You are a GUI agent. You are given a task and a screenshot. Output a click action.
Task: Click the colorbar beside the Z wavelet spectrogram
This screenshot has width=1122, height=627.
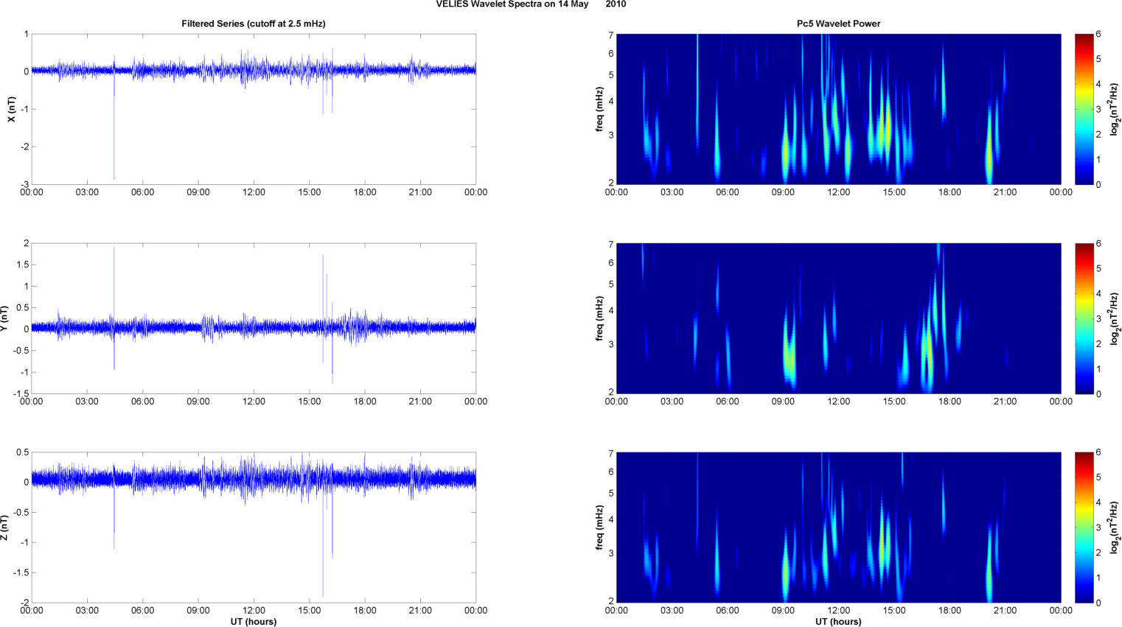pos(1084,528)
